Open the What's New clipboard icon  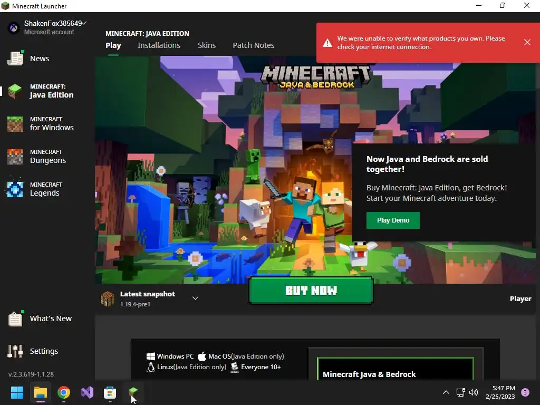point(15,318)
